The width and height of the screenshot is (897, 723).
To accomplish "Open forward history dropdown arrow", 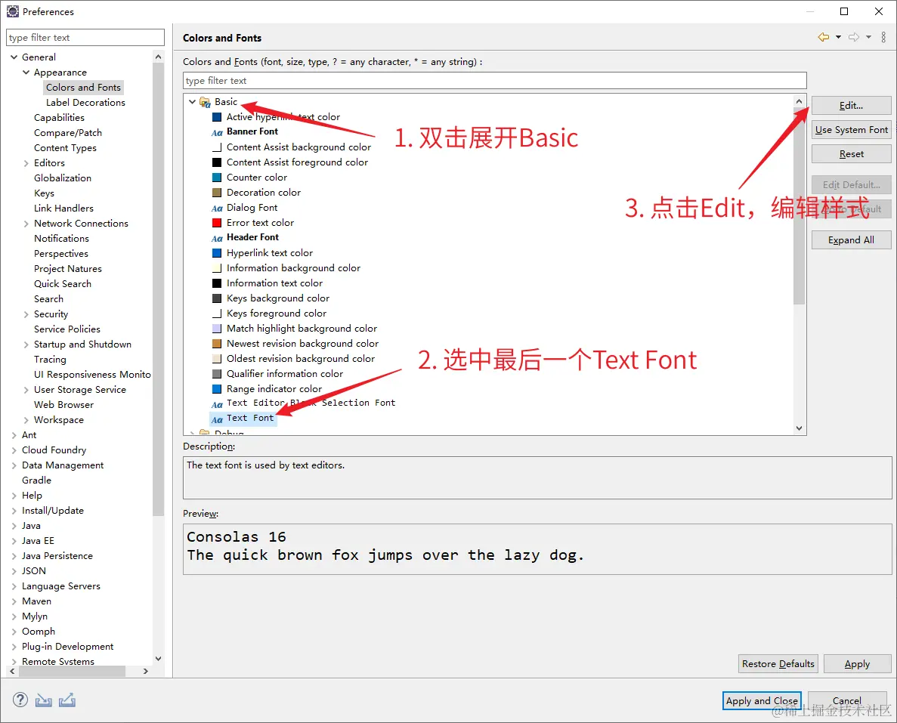I will coord(868,37).
